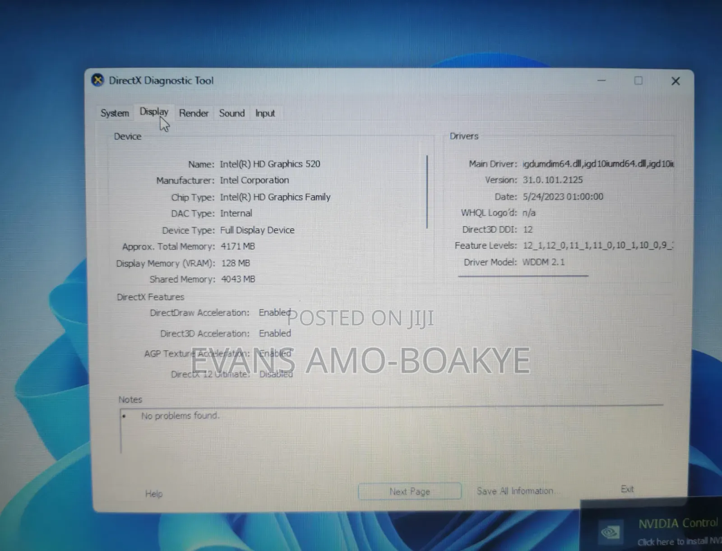The height and width of the screenshot is (551, 722).
Task: Click the DAC Type value Internal
Action: (236, 213)
